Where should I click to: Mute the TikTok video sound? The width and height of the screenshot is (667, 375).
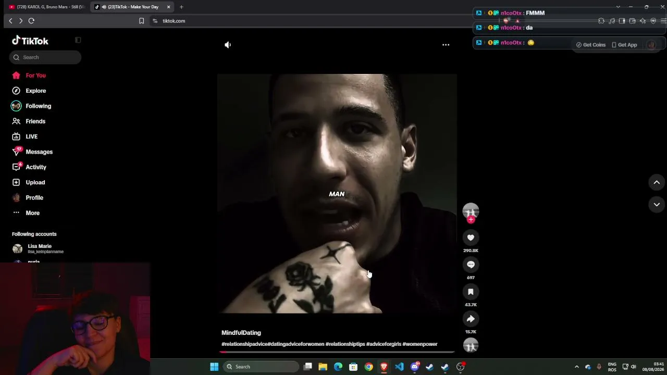[x=228, y=45]
